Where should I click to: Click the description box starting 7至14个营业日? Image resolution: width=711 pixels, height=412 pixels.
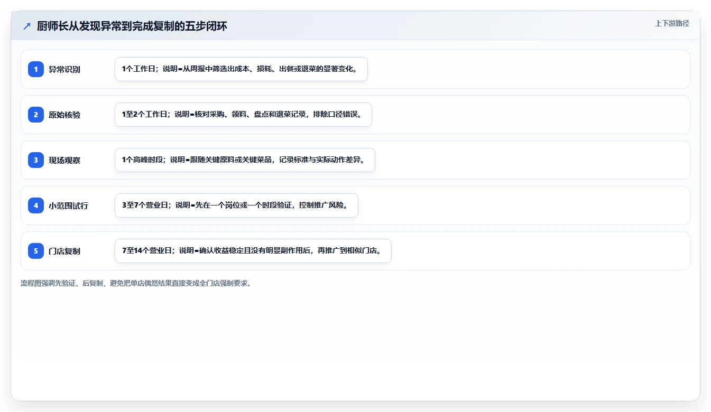253,251
